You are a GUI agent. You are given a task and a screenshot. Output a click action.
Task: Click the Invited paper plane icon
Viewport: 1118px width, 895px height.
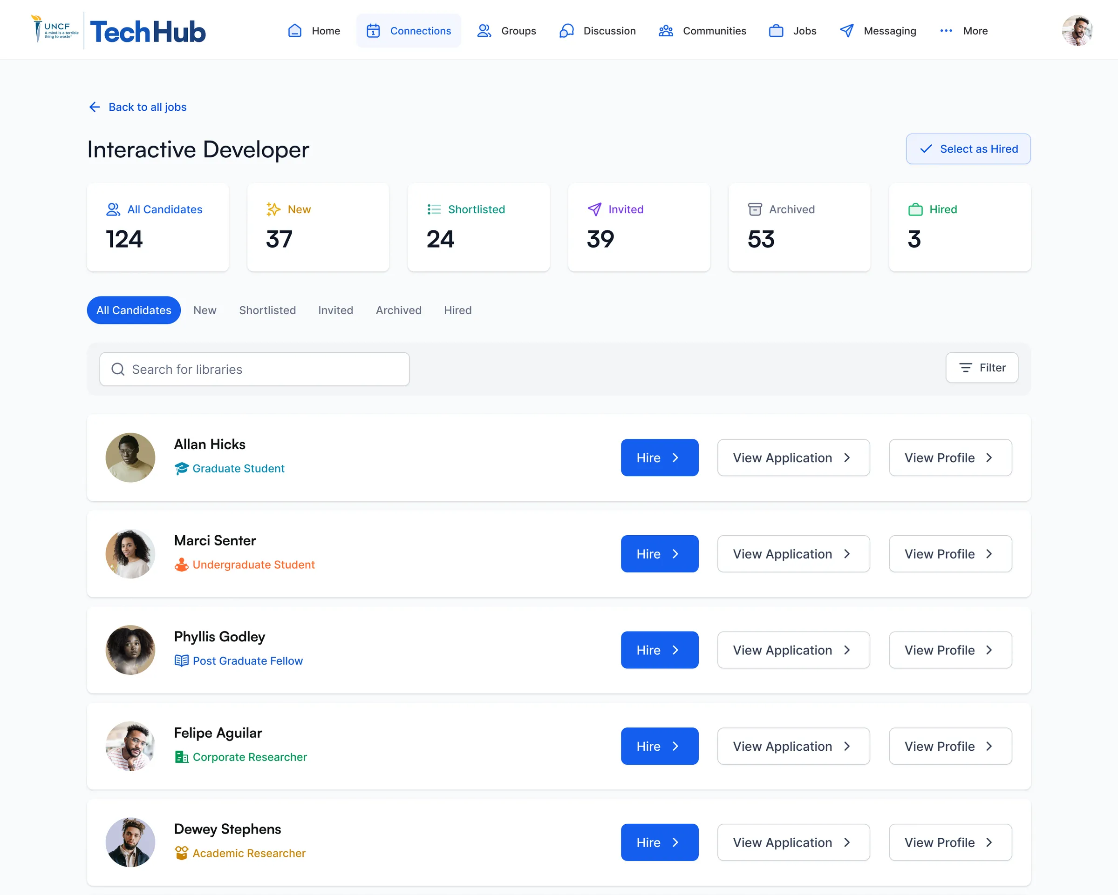click(x=594, y=209)
